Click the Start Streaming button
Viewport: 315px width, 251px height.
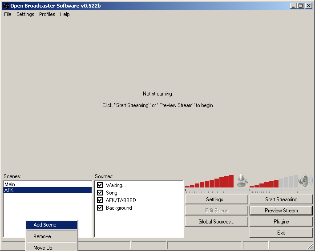[281, 199]
